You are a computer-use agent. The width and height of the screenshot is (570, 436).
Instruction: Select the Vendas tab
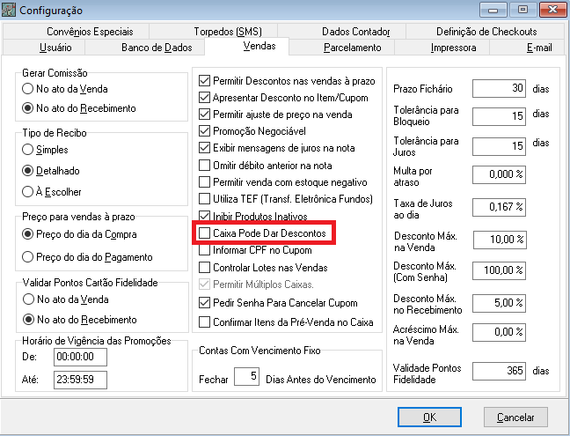coord(247,46)
